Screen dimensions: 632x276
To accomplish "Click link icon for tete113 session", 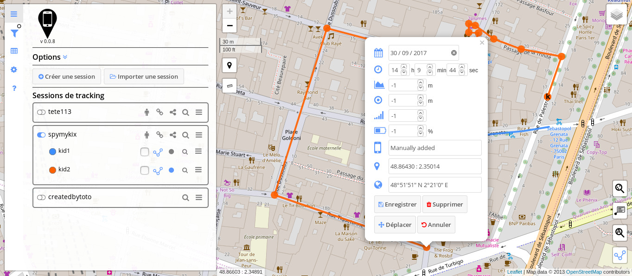I will 160,112.
